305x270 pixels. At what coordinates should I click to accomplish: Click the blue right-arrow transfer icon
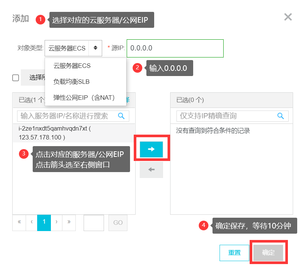tap(151, 148)
